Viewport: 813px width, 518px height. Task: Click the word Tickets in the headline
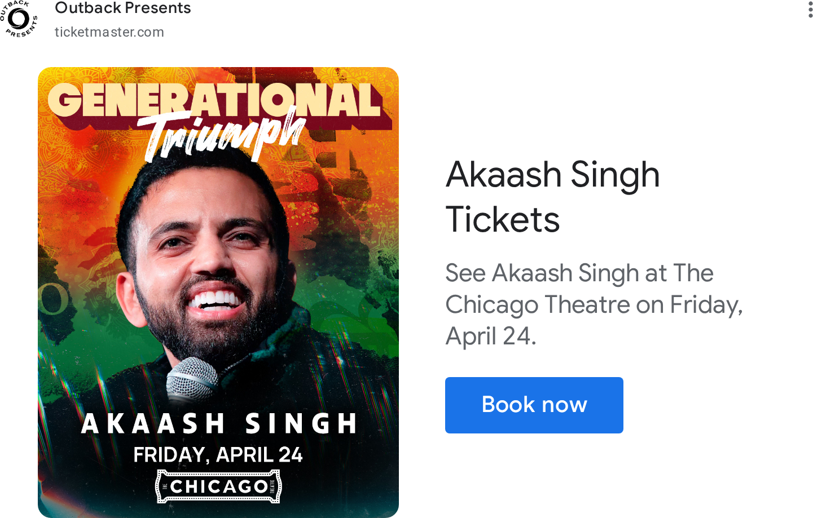click(503, 219)
